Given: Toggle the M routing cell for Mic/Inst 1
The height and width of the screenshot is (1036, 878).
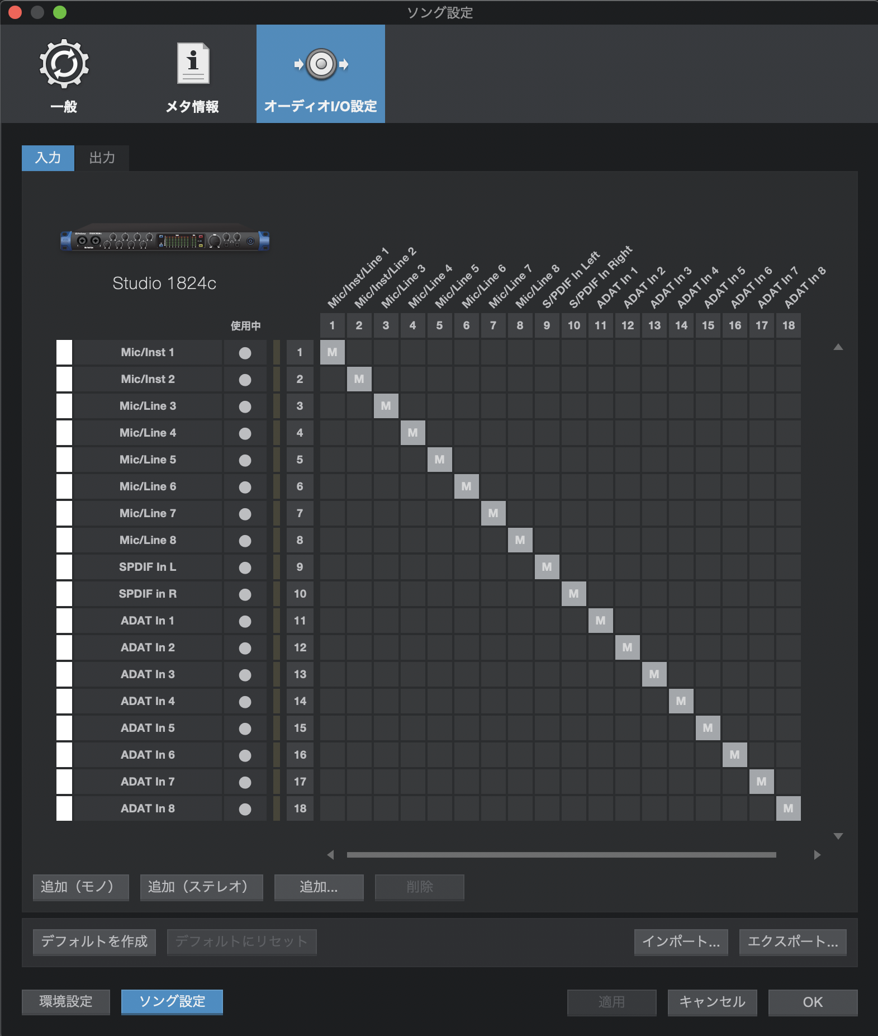Looking at the screenshot, I should [x=333, y=352].
